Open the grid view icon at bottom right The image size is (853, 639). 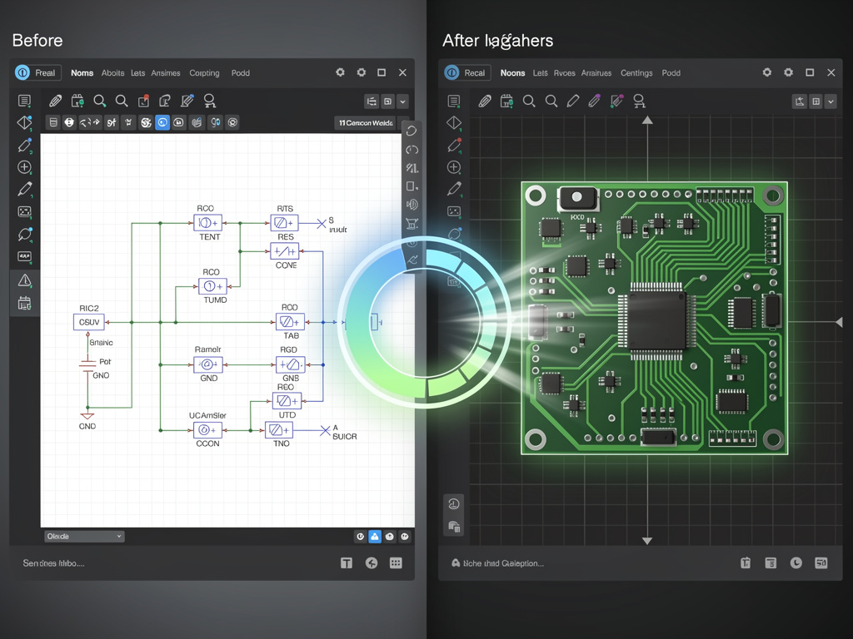(x=396, y=563)
